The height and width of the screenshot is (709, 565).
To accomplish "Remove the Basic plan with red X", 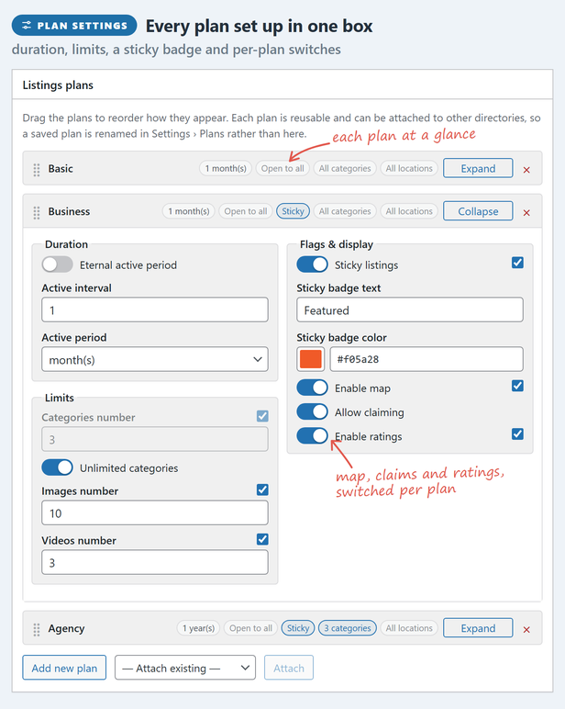I will coord(526,170).
